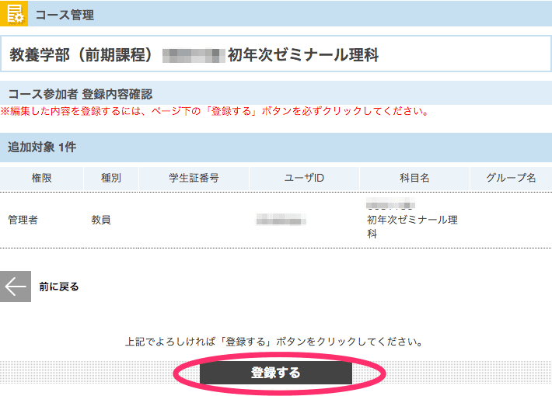Click the instruction text above 登録する button
552x396 pixels.
(x=274, y=342)
